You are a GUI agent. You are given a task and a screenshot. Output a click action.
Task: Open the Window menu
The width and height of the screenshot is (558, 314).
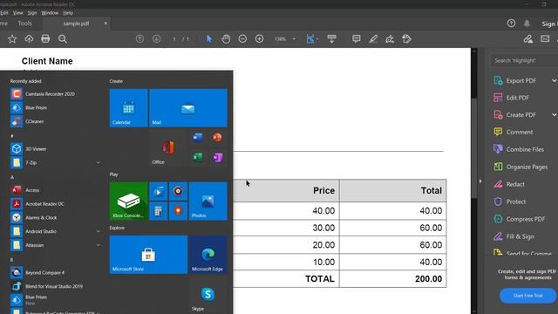pyautogui.click(x=50, y=13)
